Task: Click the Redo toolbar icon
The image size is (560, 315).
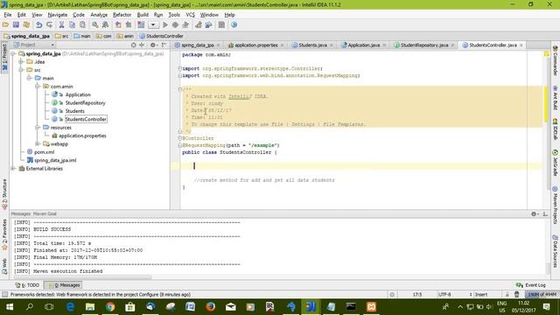Action: click(49, 24)
